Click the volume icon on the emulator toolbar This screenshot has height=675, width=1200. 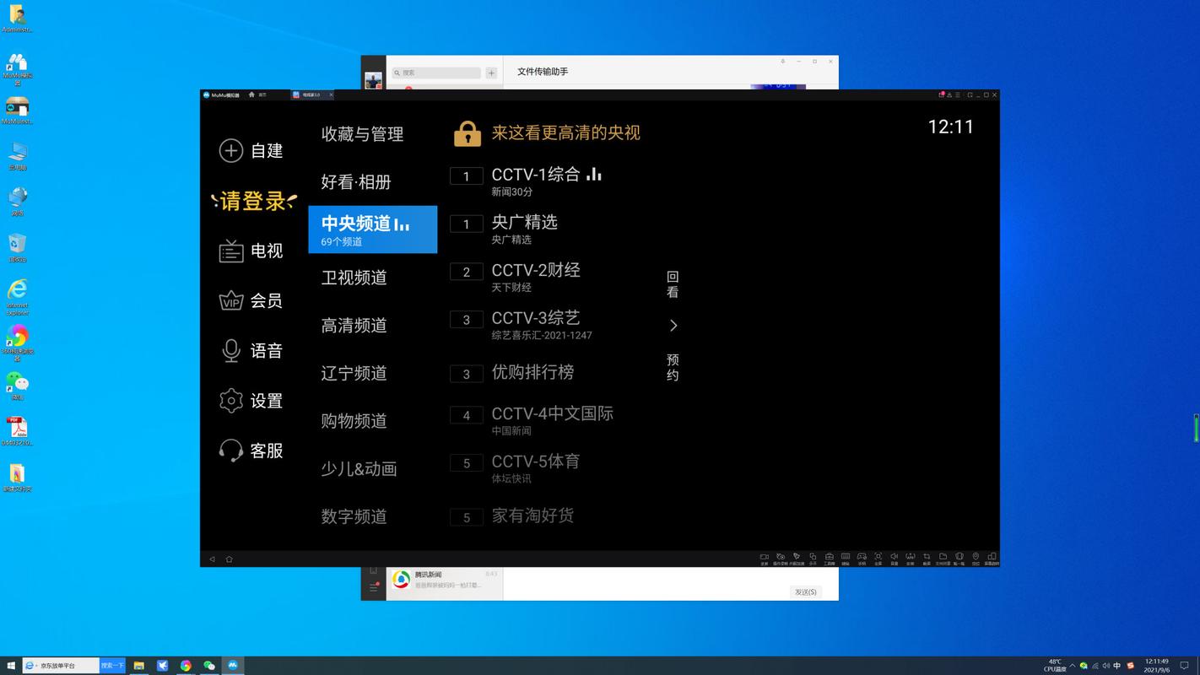894,557
